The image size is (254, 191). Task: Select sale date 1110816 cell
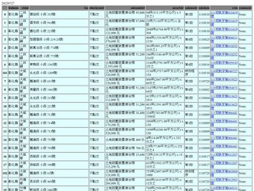204,65
